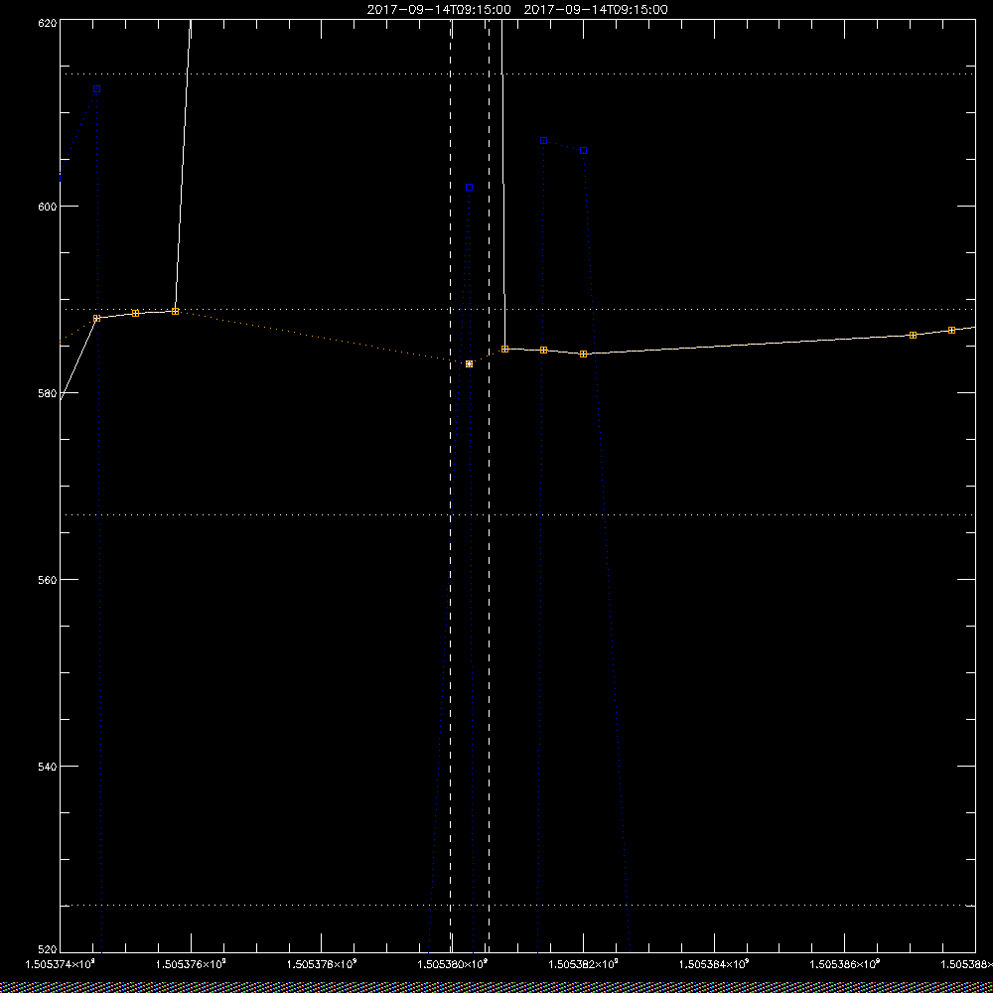The width and height of the screenshot is (993, 993).
Task: Click the 520 y-axis label
Action: [48, 950]
